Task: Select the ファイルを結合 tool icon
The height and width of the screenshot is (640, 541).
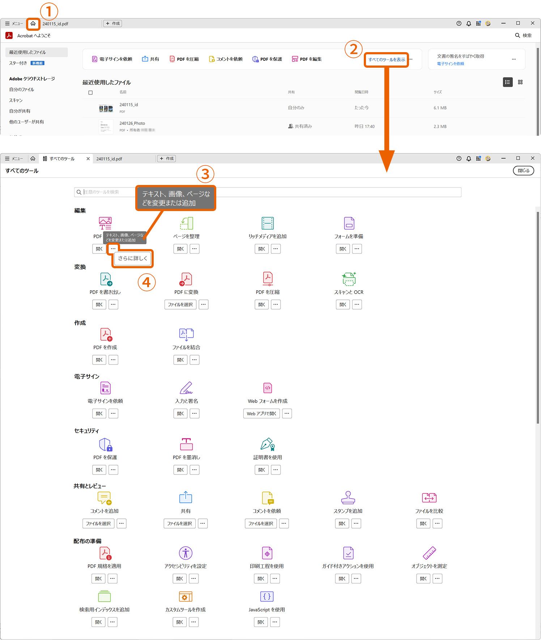Action: tap(186, 334)
